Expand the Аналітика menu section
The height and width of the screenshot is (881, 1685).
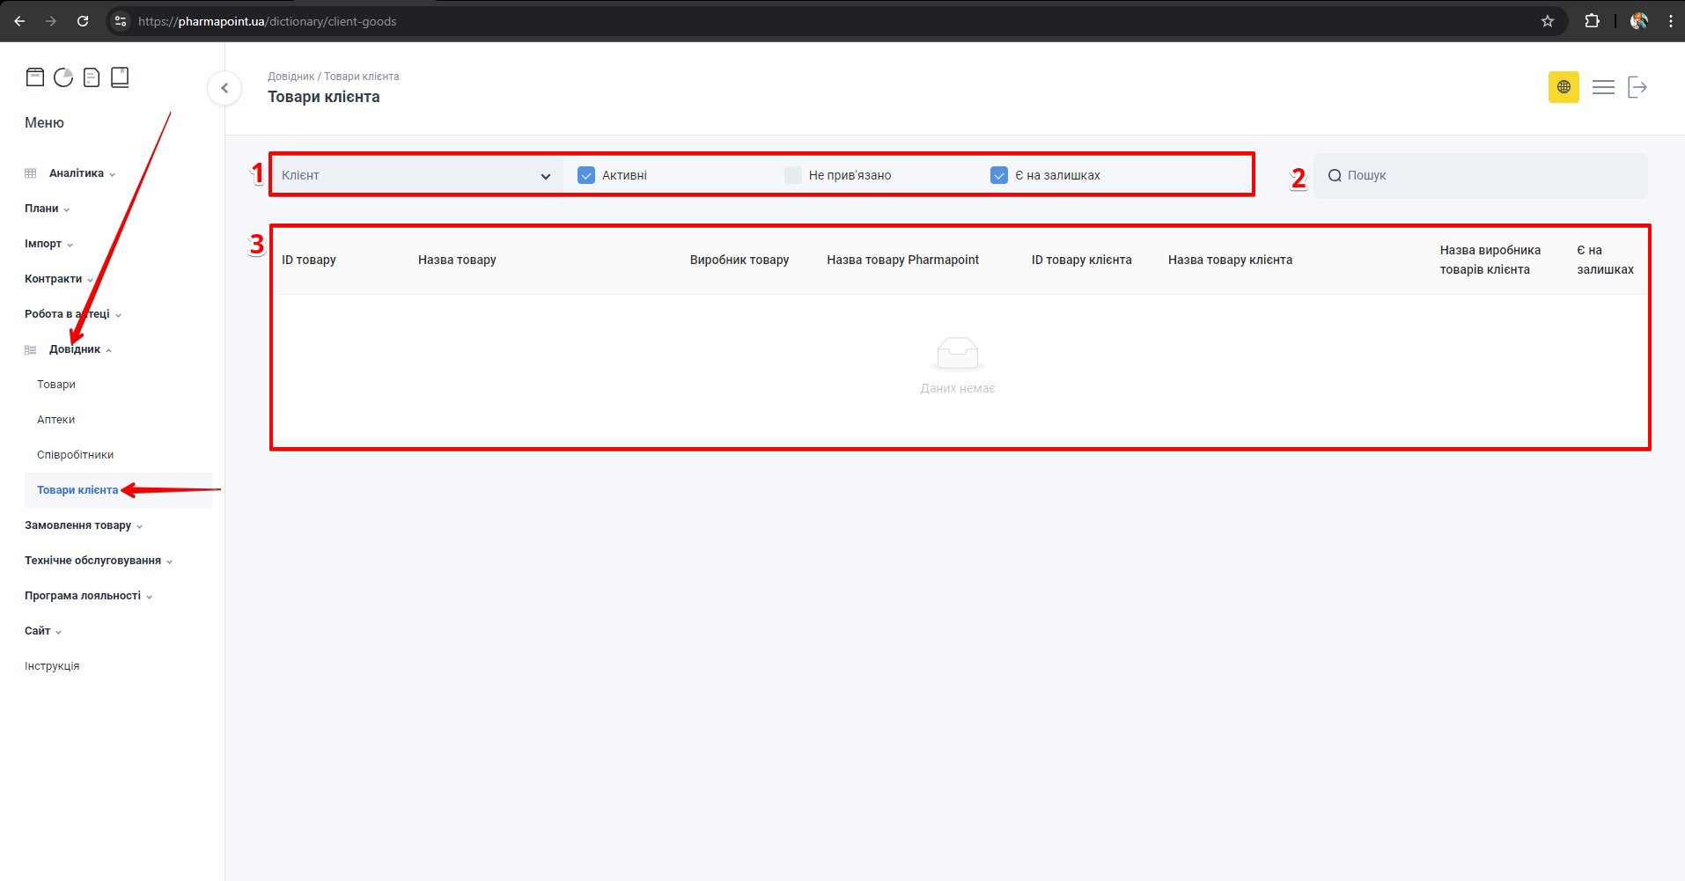77,173
